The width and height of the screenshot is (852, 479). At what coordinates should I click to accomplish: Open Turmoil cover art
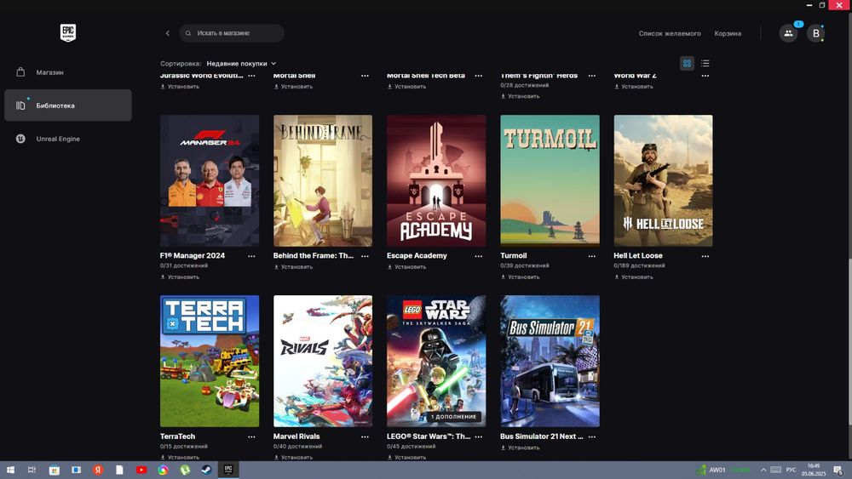tap(550, 180)
